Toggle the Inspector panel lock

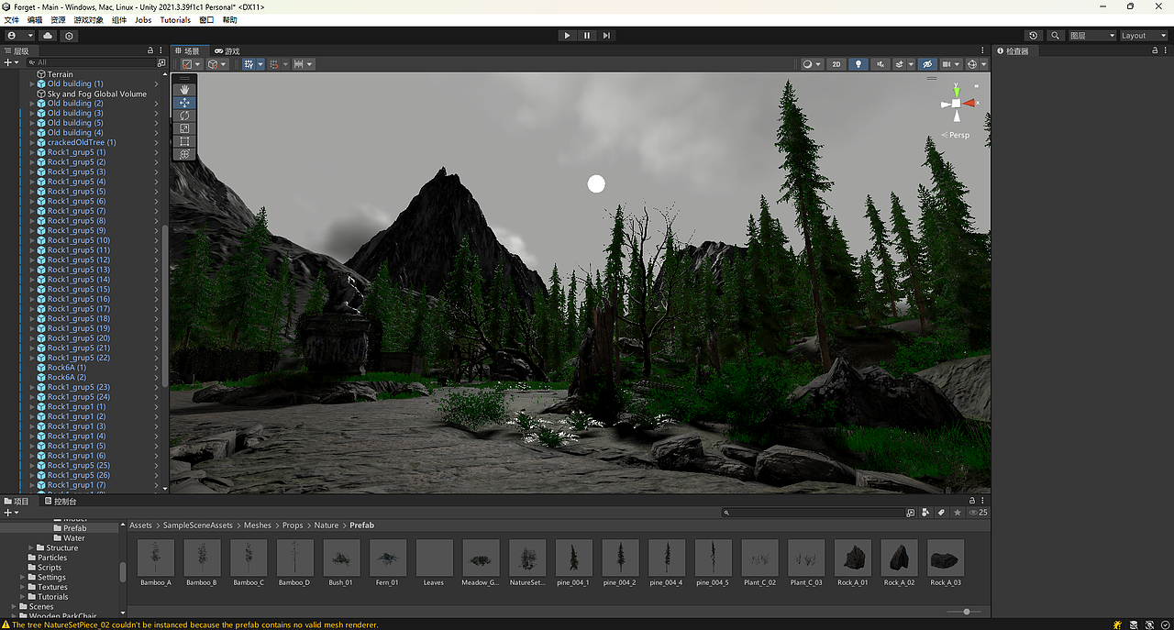[x=1156, y=50]
